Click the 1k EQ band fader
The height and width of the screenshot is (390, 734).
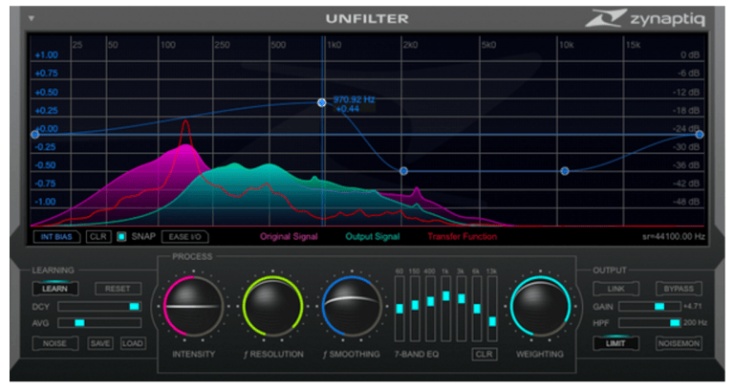coord(445,296)
